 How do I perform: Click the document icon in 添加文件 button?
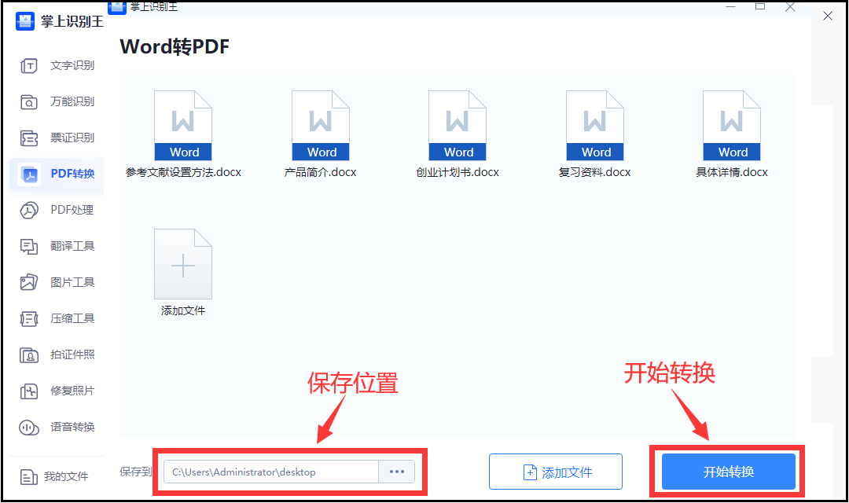pos(530,472)
